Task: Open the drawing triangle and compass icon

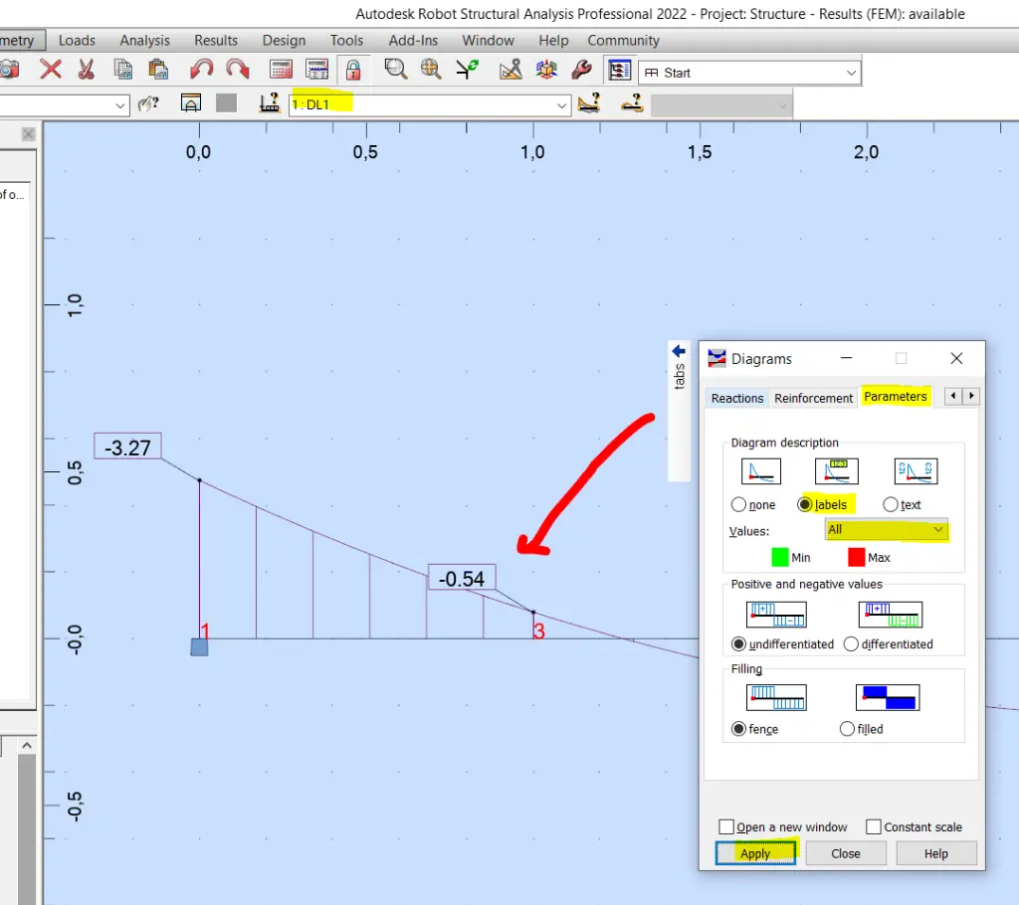Action: tap(510, 69)
